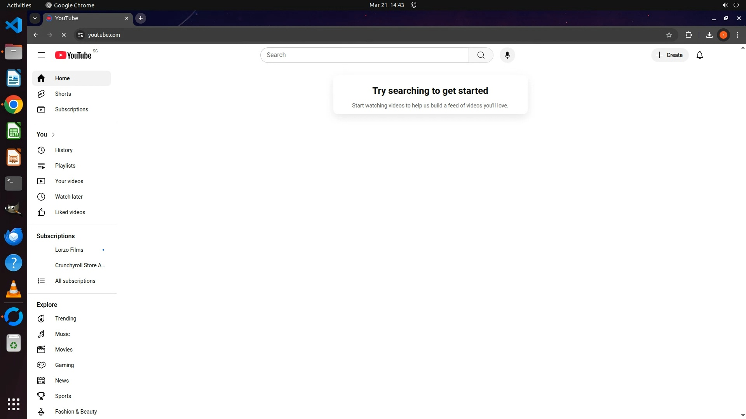Bookmark this tab with star icon
746x419 pixels.
pyautogui.click(x=669, y=35)
